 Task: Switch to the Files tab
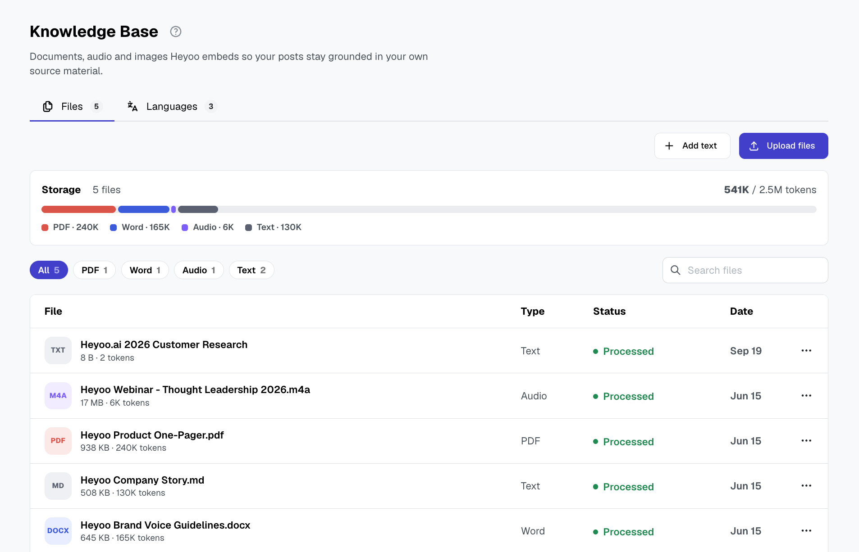coord(72,106)
